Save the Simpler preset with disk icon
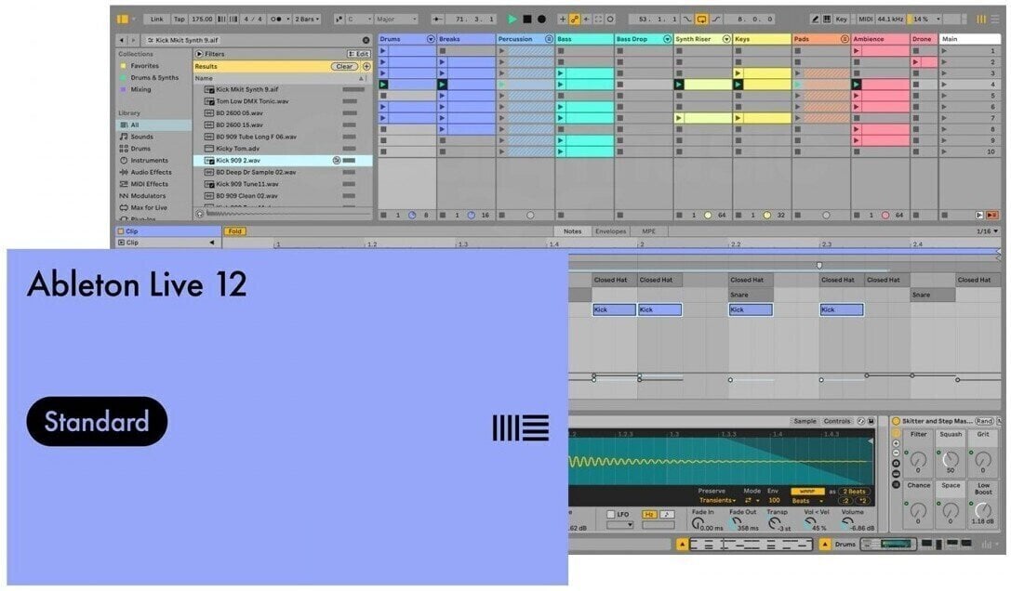This screenshot has width=1011, height=591. pyautogui.click(x=871, y=421)
